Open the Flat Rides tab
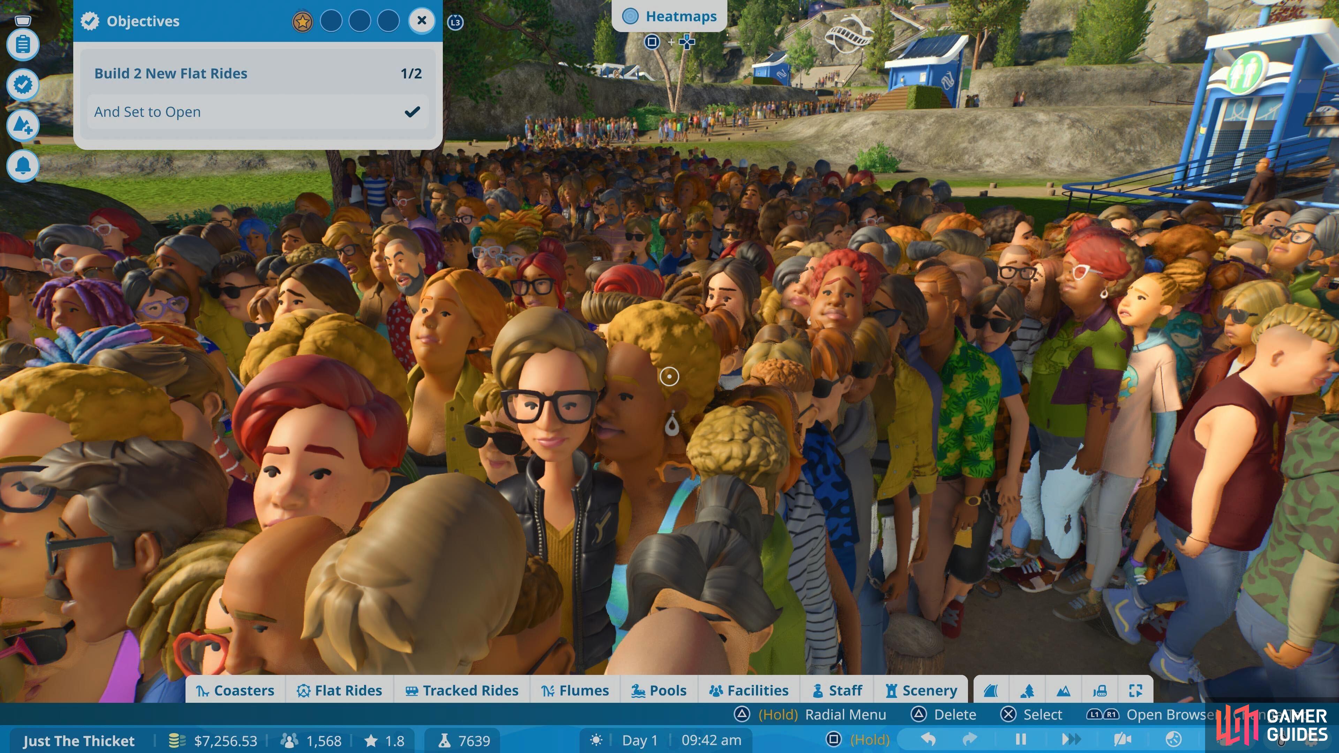1339x753 pixels. (x=339, y=690)
